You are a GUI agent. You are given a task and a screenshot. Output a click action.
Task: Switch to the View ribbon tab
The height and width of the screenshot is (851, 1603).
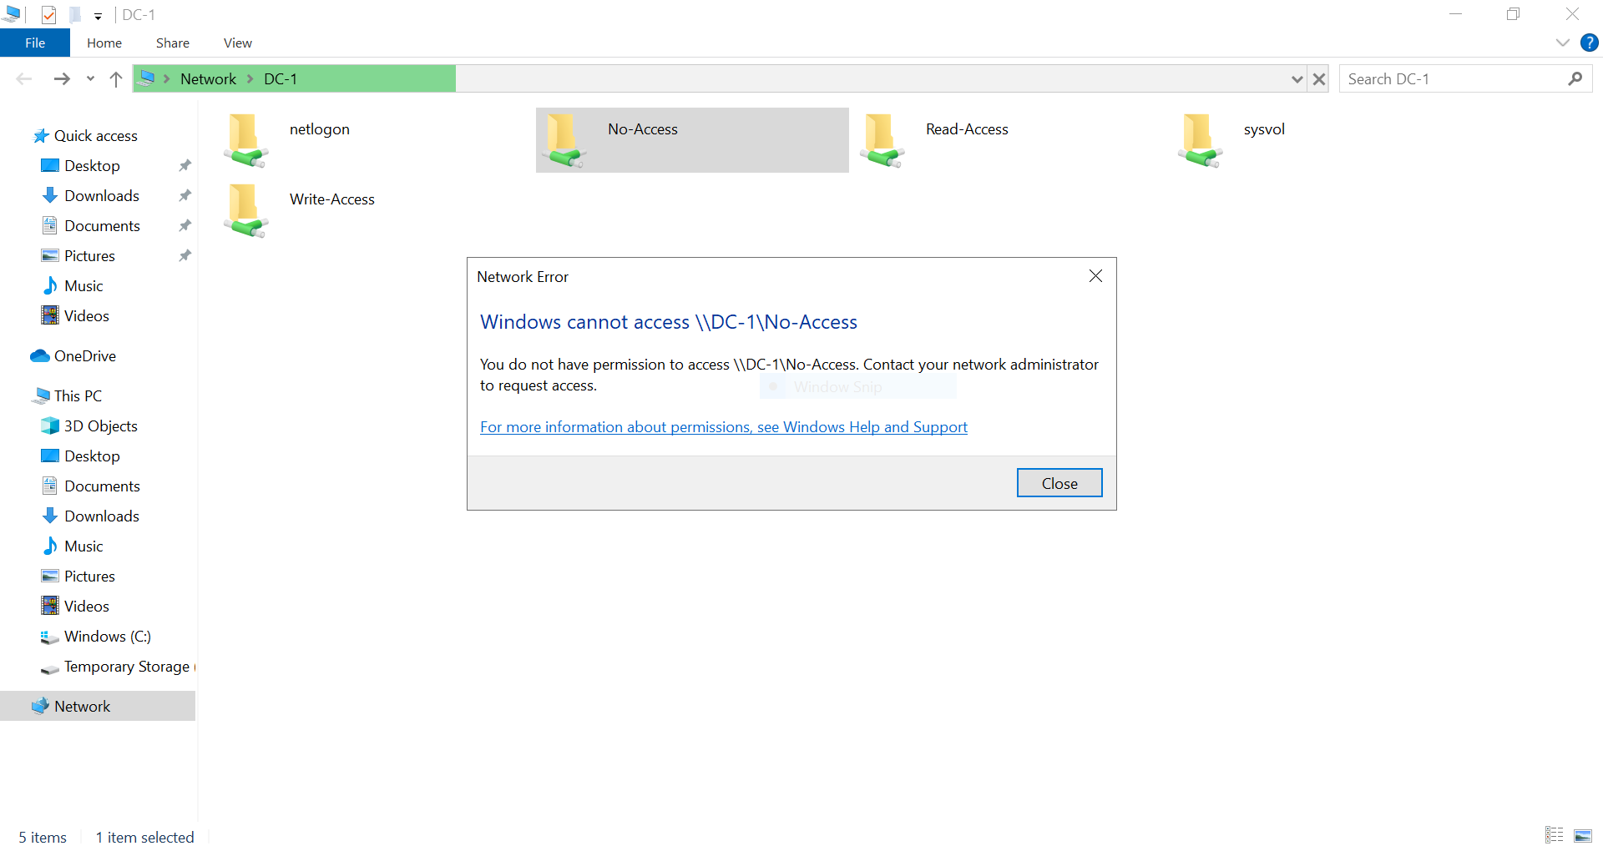coord(238,43)
